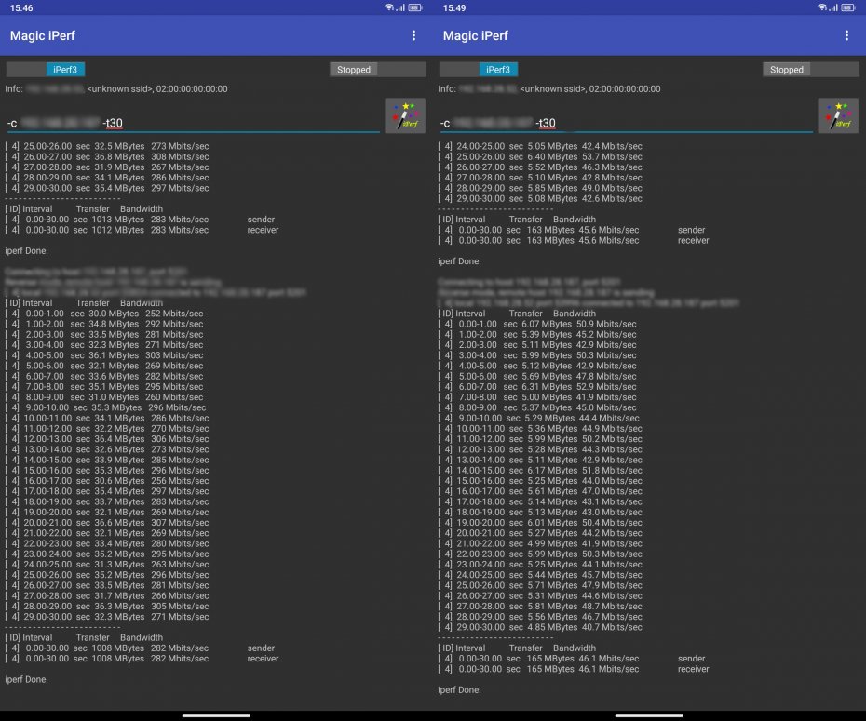The height and width of the screenshot is (721, 866).
Task: Tap the Info line with unknown ssid on the right
Action: (x=549, y=89)
